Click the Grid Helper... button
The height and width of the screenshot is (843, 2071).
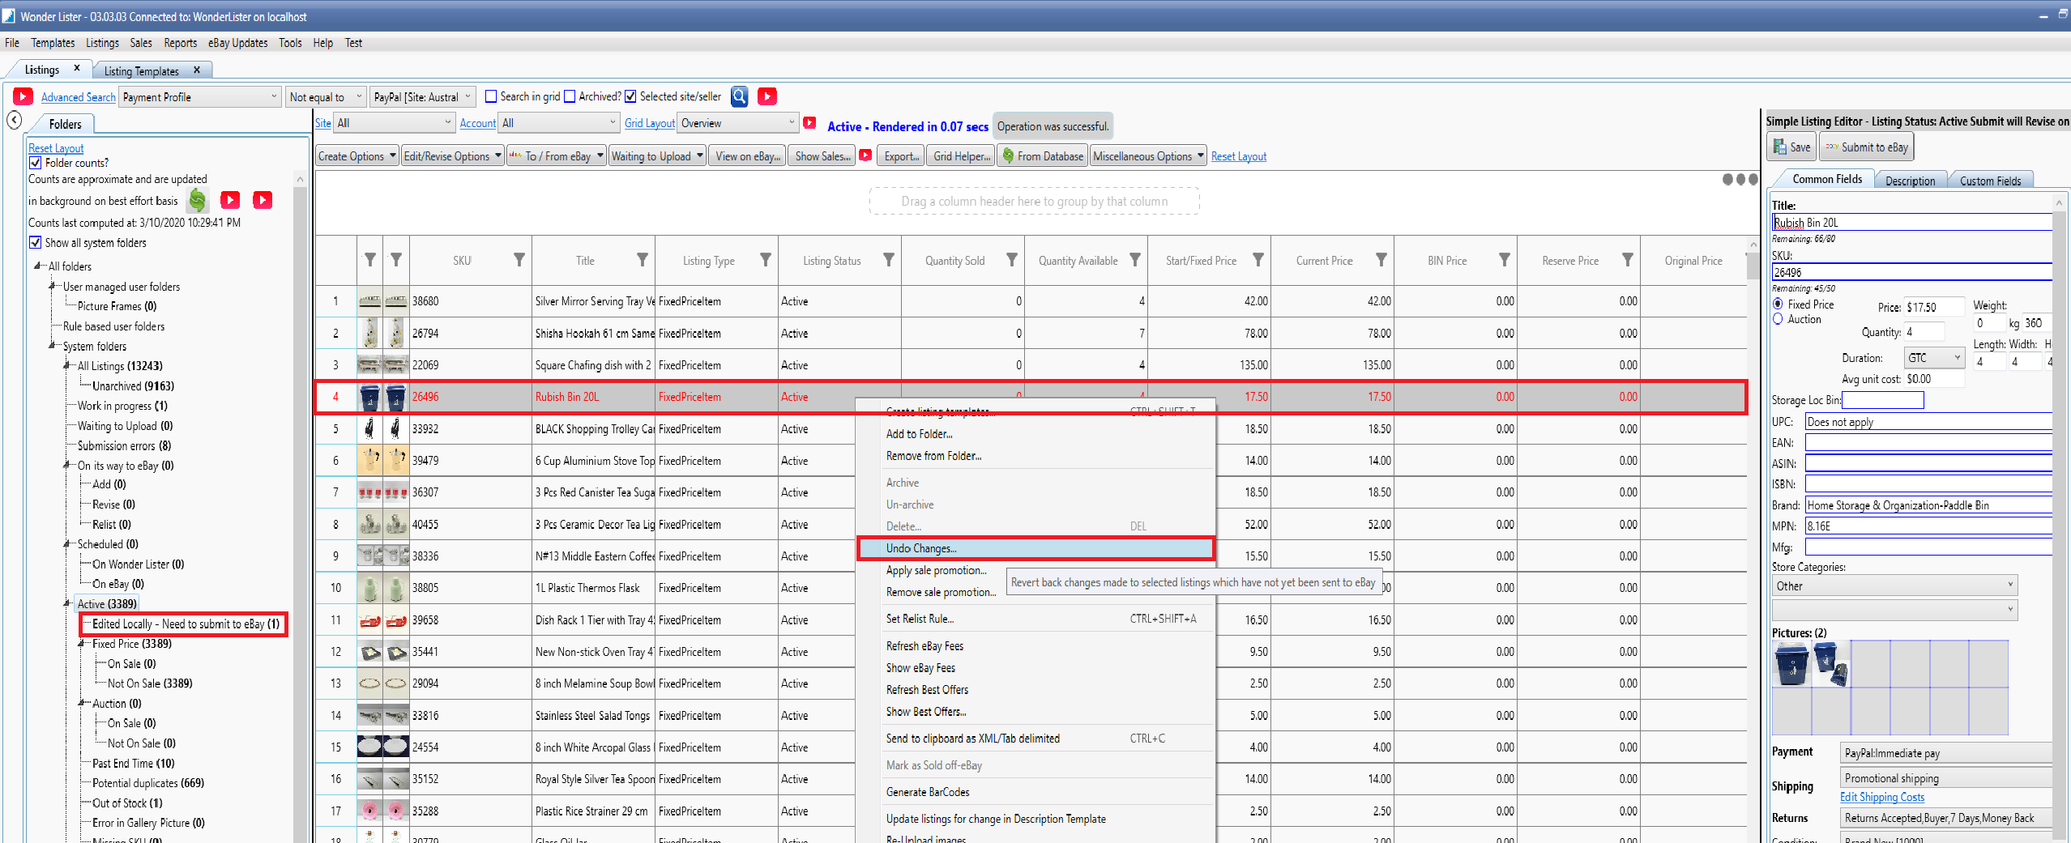click(x=961, y=155)
